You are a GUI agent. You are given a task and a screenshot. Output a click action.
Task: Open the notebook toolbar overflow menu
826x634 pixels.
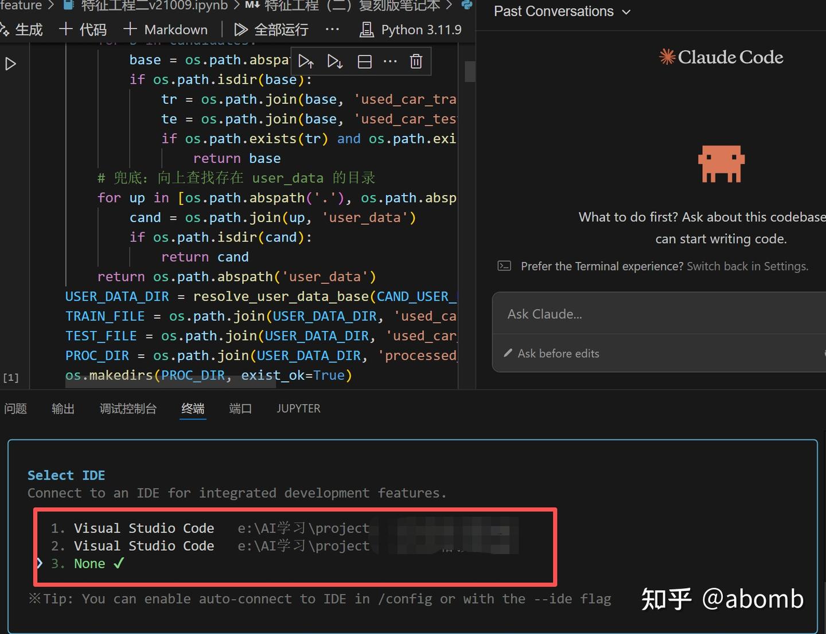332,29
